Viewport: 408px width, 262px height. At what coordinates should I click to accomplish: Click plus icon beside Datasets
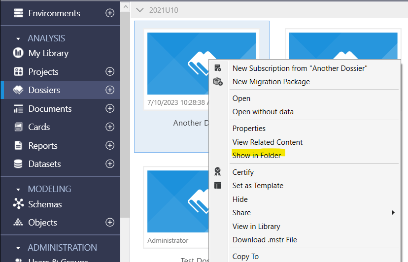pos(110,164)
